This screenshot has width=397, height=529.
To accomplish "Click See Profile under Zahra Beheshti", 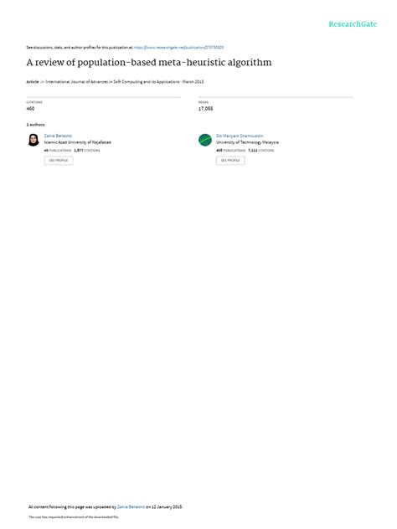I will click(x=59, y=160).
